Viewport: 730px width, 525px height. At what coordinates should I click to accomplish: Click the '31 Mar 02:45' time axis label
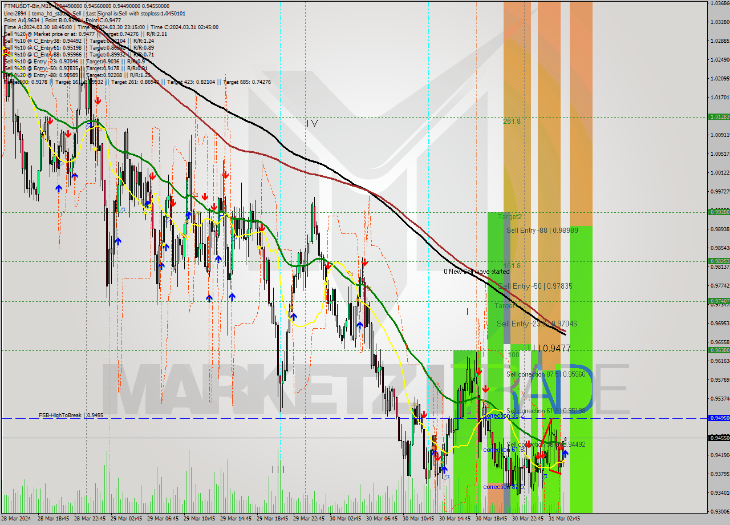[563, 519]
